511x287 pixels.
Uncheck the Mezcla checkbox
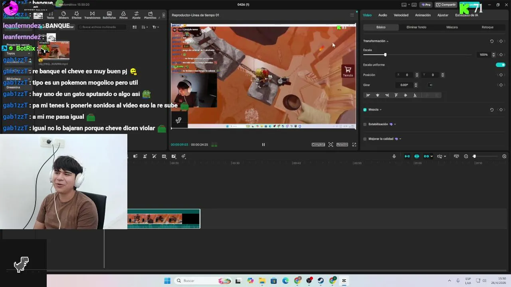pos(365,110)
